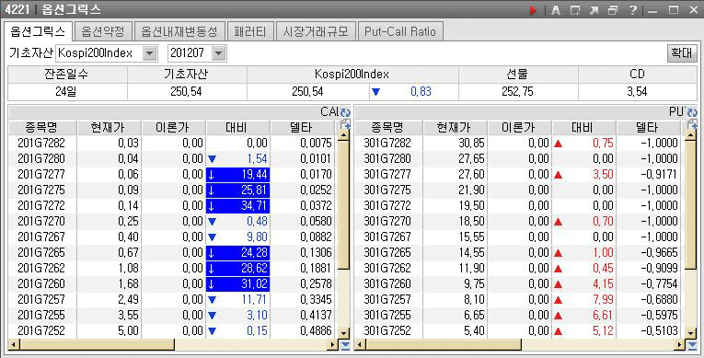Select the Put-Call Ratio tab
This screenshot has width=704, height=358.
pos(400,31)
